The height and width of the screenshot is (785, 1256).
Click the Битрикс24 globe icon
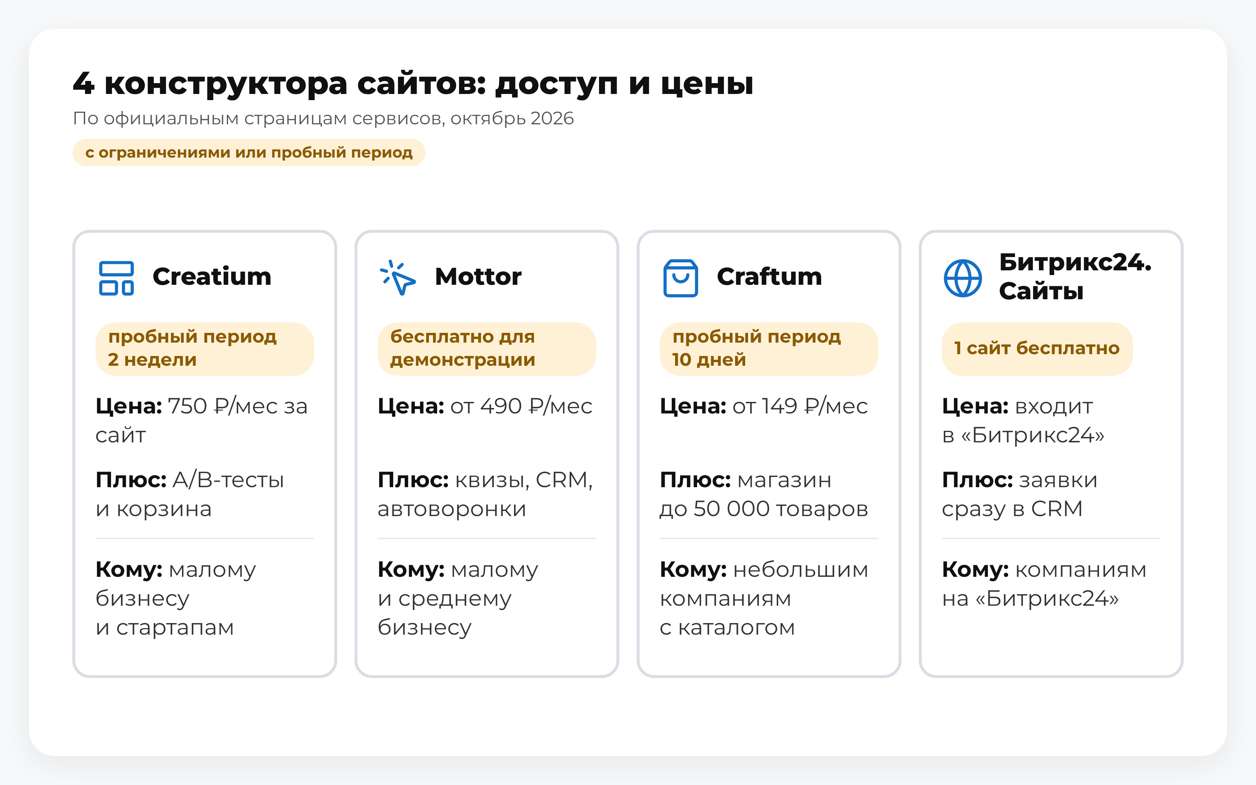tap(962, 278)
